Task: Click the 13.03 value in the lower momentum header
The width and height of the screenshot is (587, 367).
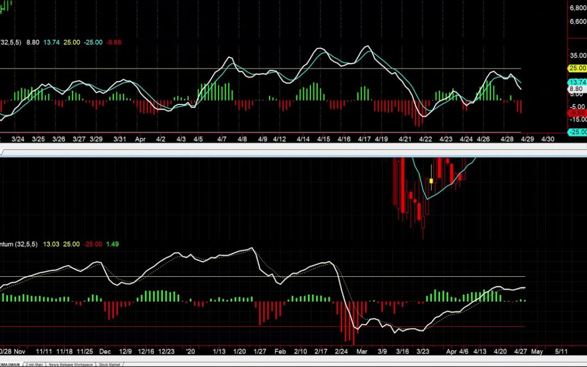Action: 51,244
